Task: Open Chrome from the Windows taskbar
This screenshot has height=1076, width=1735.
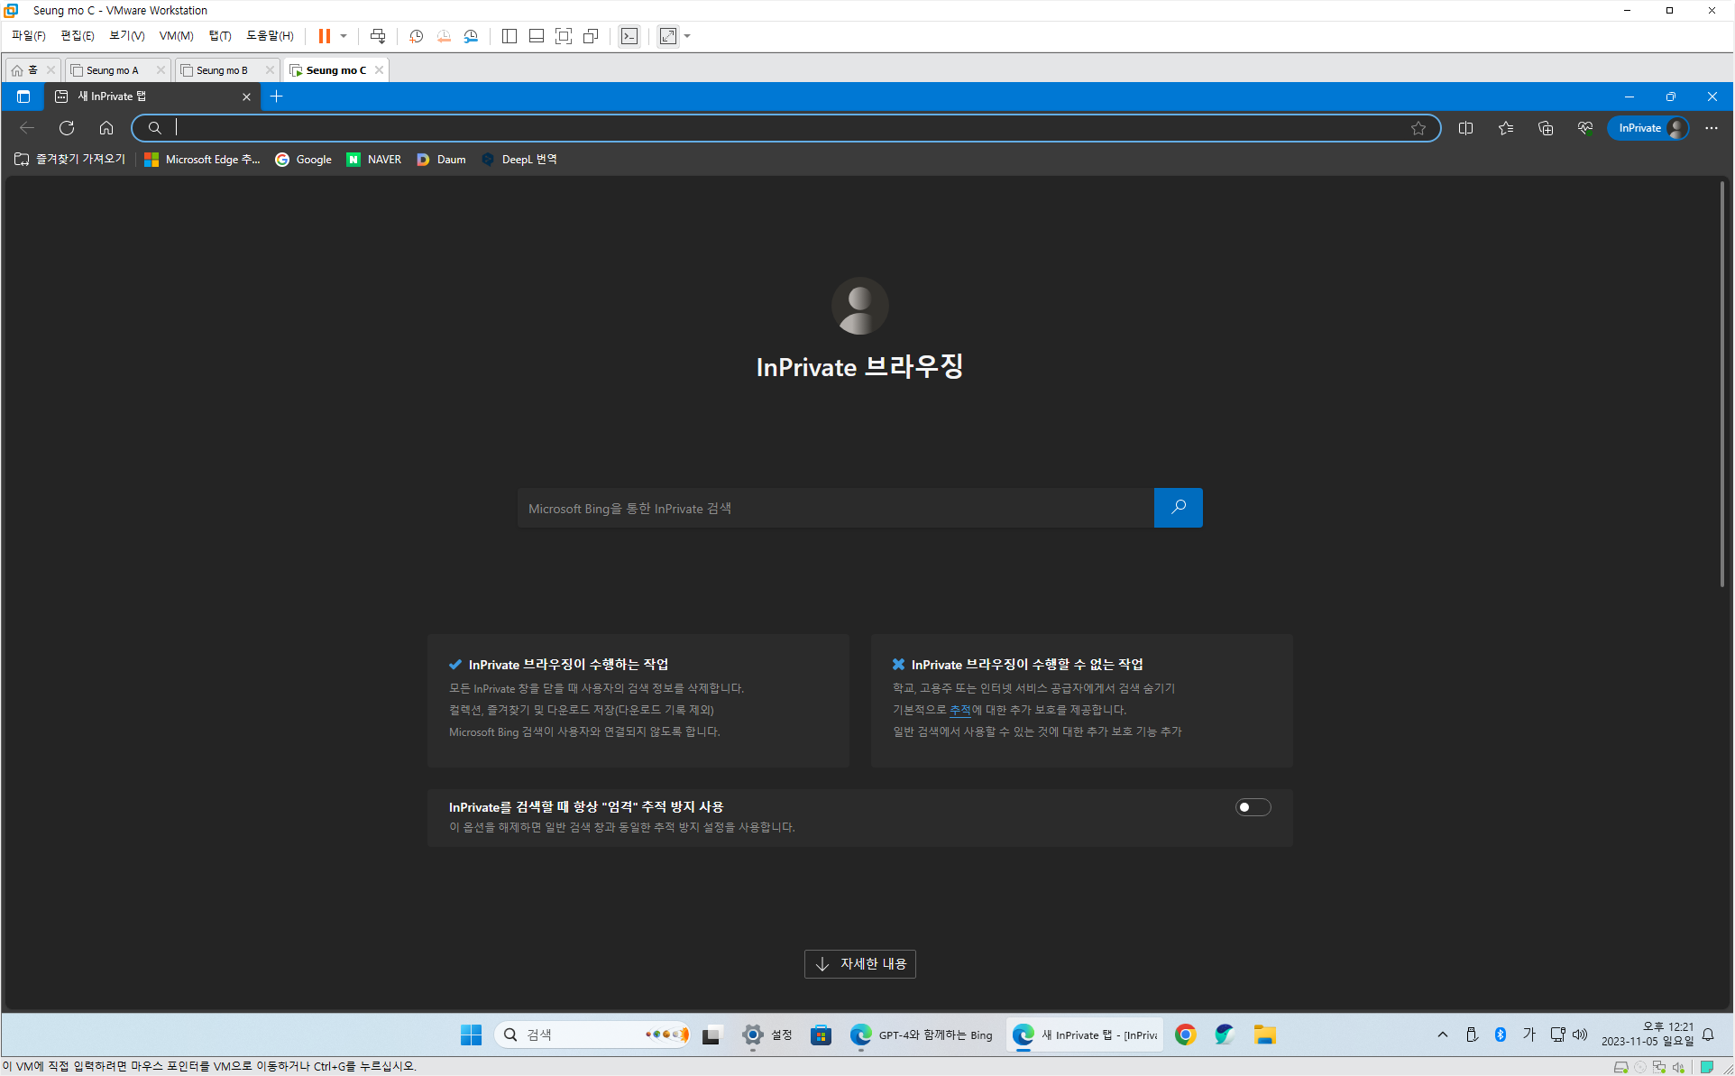Action: tap(1185, 1035)
